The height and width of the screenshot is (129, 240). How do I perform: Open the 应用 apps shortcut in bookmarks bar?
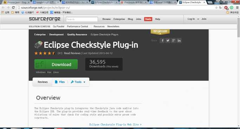click(x=5, y=12)
